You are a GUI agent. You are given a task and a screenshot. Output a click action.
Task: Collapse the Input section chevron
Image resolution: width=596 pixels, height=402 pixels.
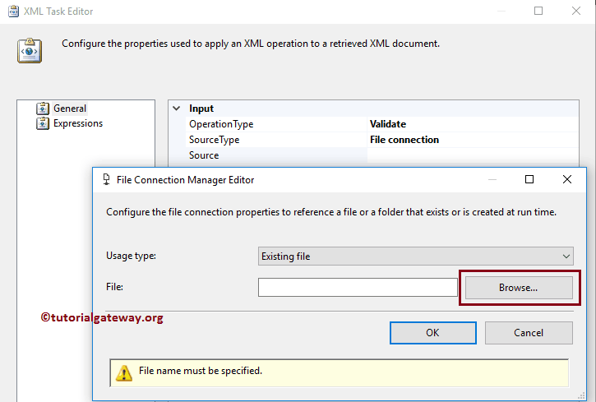[177, 109]
